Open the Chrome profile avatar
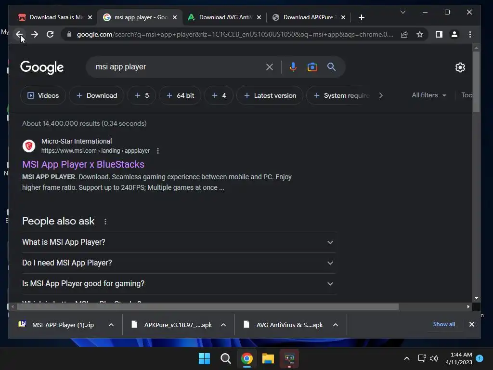Image resolution: width=493 pixels, height=370 pixels. coord(454,34)
